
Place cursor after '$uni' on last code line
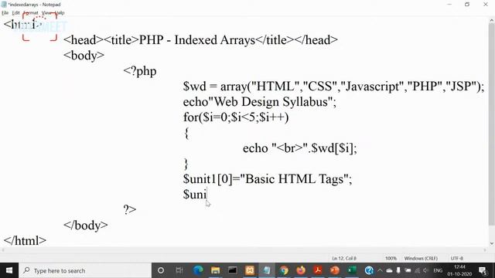[x=207, y=195]
